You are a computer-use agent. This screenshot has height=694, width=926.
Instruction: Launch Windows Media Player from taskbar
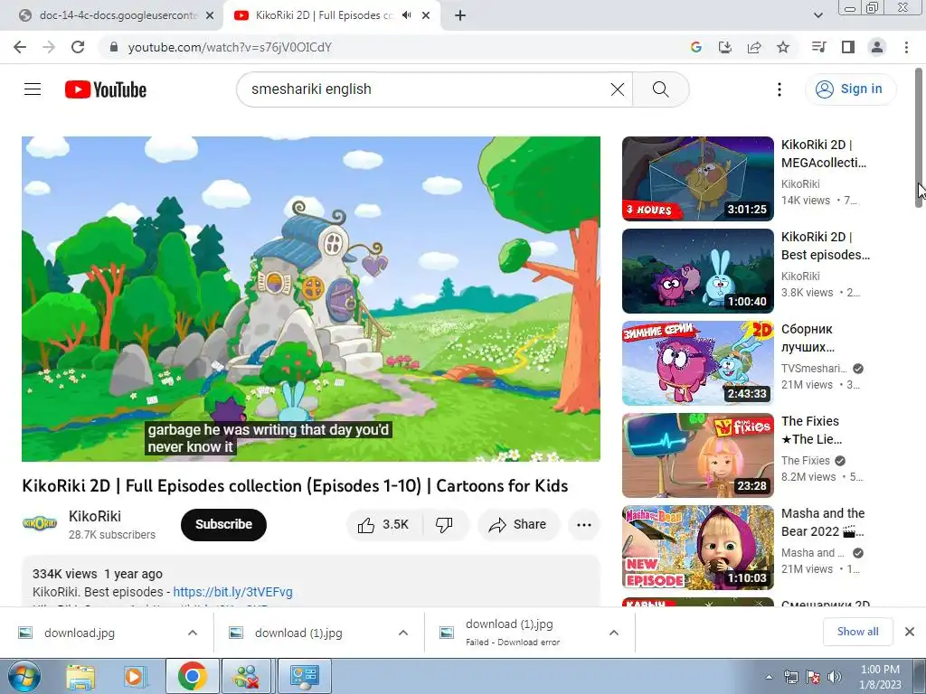click(x=134, y=676)
